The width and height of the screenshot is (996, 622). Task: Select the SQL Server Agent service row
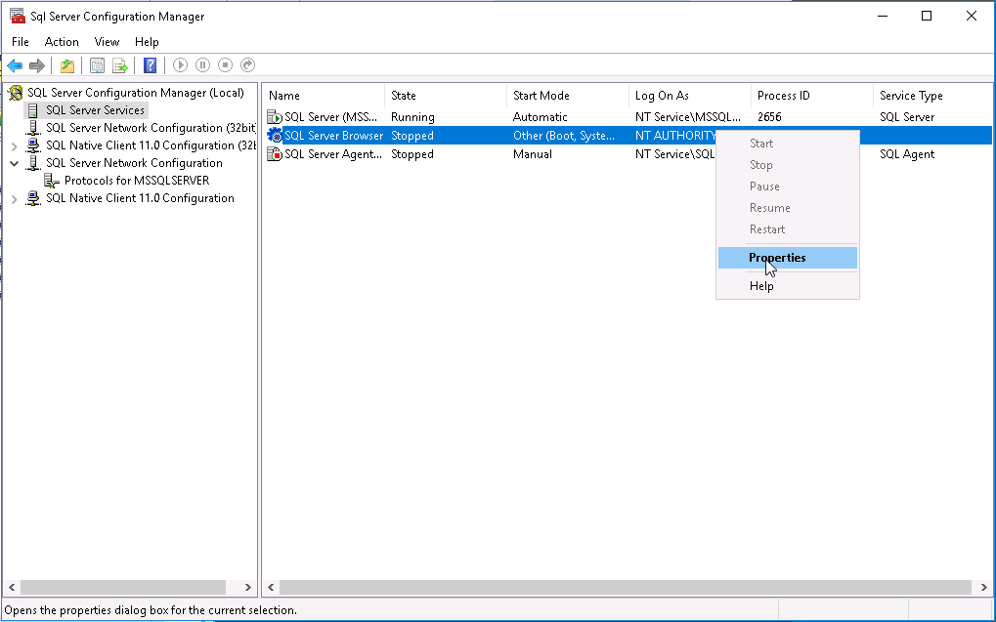click(x=628, y=154)
